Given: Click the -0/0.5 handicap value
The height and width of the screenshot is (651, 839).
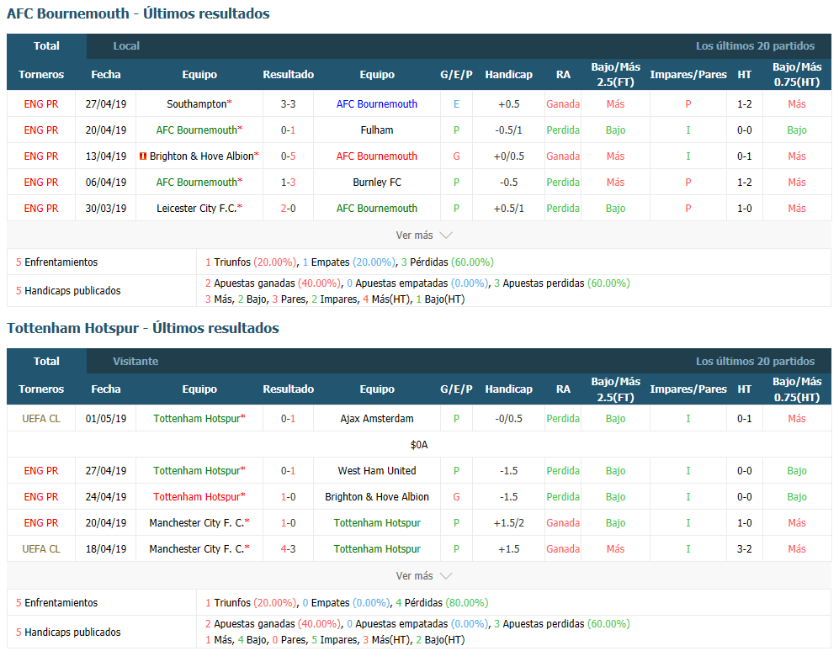Looking at the screenshot, I should pos(509,419).
